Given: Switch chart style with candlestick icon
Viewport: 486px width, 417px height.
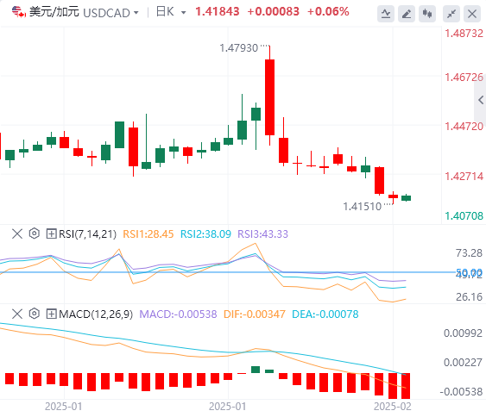Looking at the screenshot, I should (427, 14).
